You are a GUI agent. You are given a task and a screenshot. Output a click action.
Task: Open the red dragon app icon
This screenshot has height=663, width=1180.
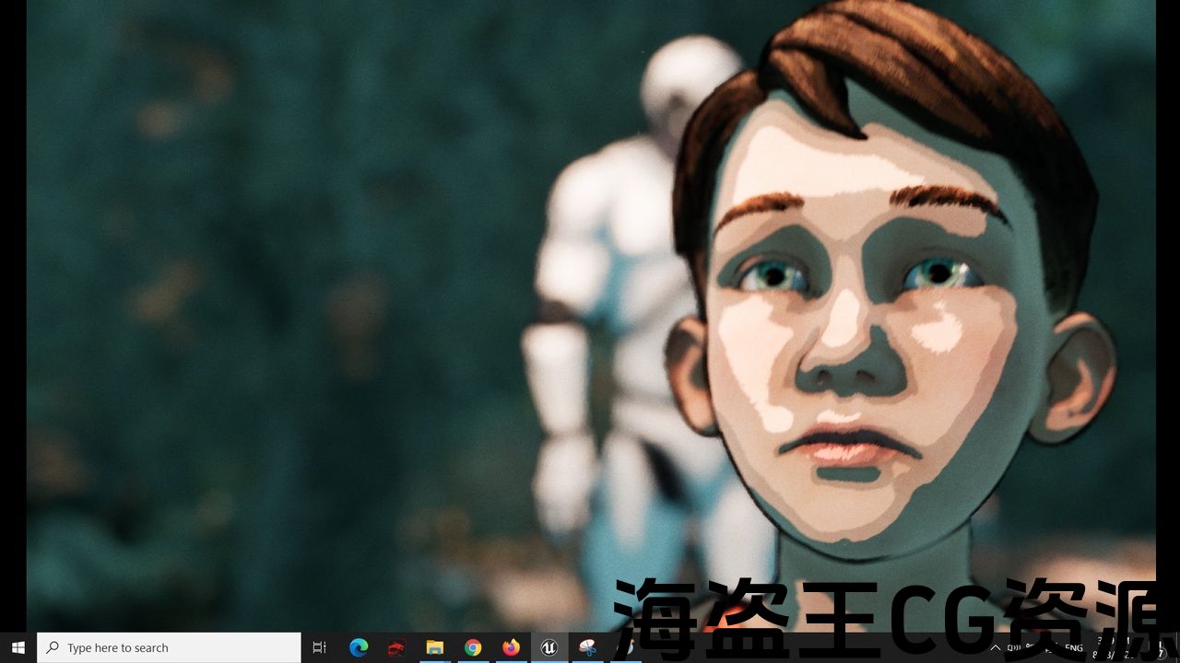tap(396, 647)
